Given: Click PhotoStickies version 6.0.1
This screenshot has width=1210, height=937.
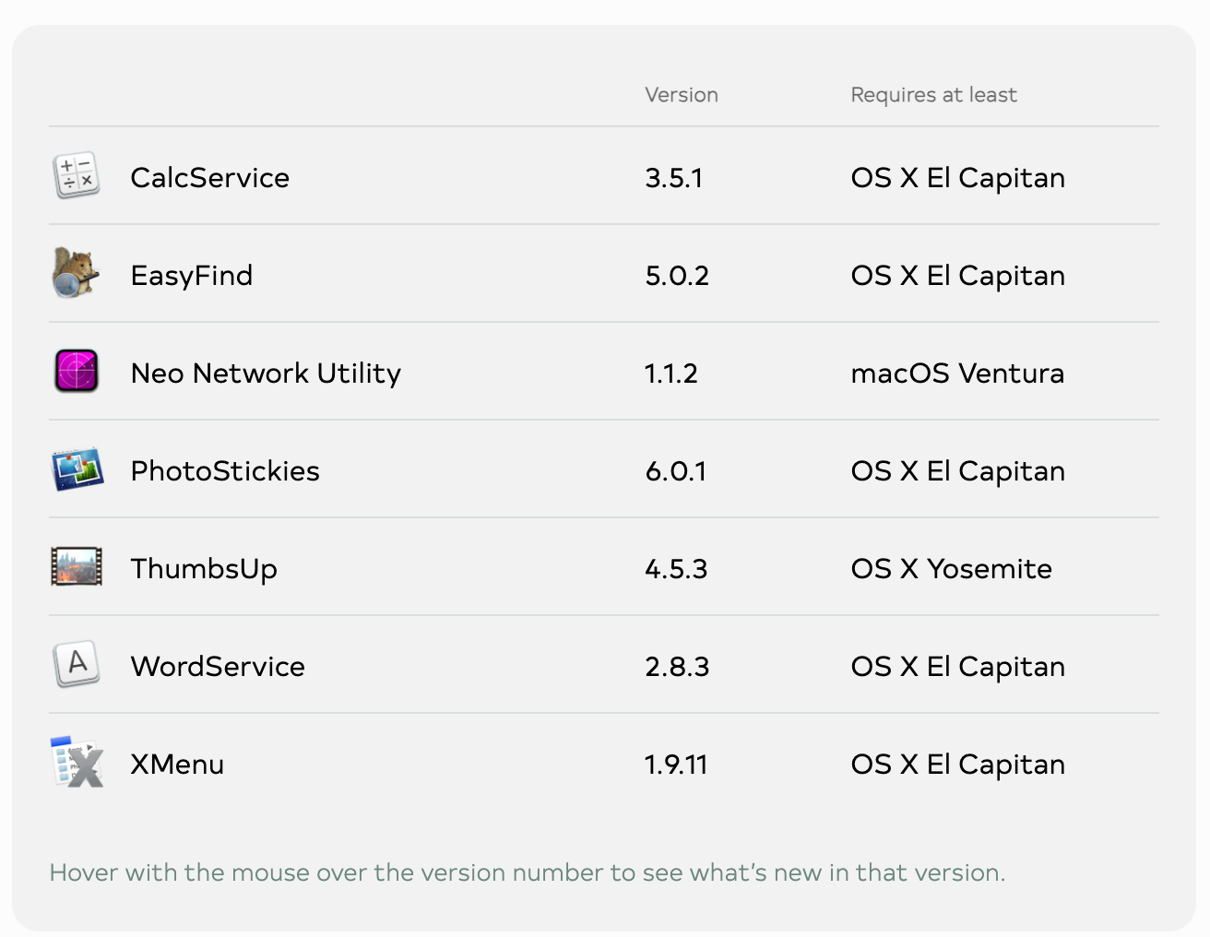Looking at the screenshot, I should coord(675,471).
